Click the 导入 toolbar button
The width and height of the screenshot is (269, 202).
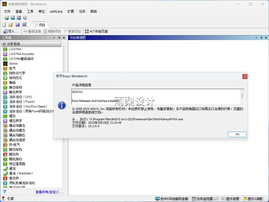[x=11, y=32]
